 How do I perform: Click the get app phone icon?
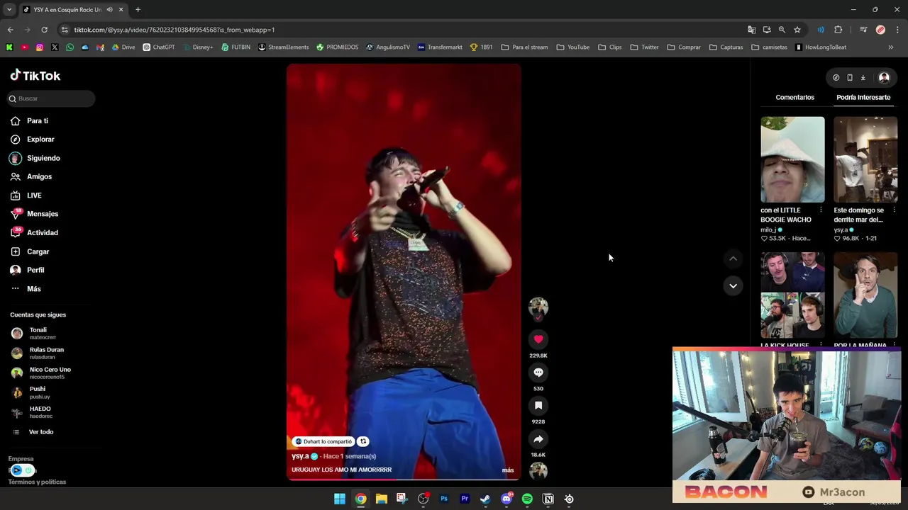[850, 77]
